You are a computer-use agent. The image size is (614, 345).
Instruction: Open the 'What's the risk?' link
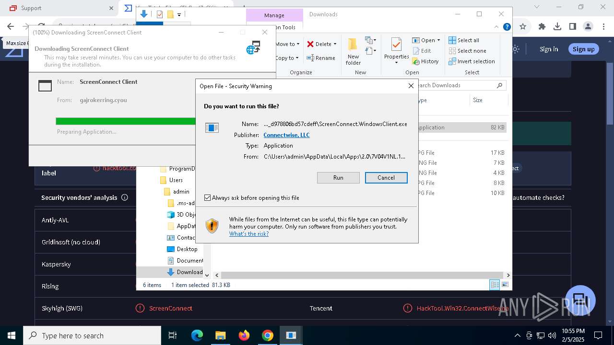pyautogui.click(x=249, y=234)
